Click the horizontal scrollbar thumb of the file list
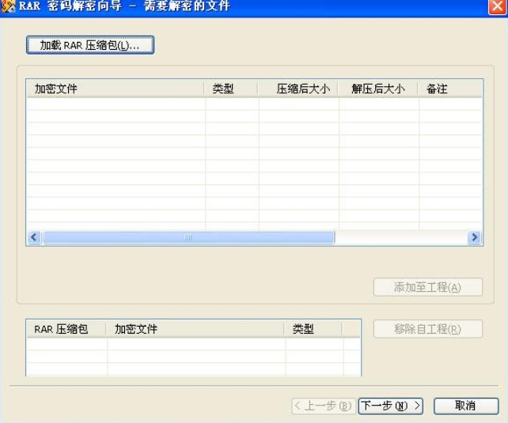The image size is (508, 423). pyautogui.click(x=188, y=237)
